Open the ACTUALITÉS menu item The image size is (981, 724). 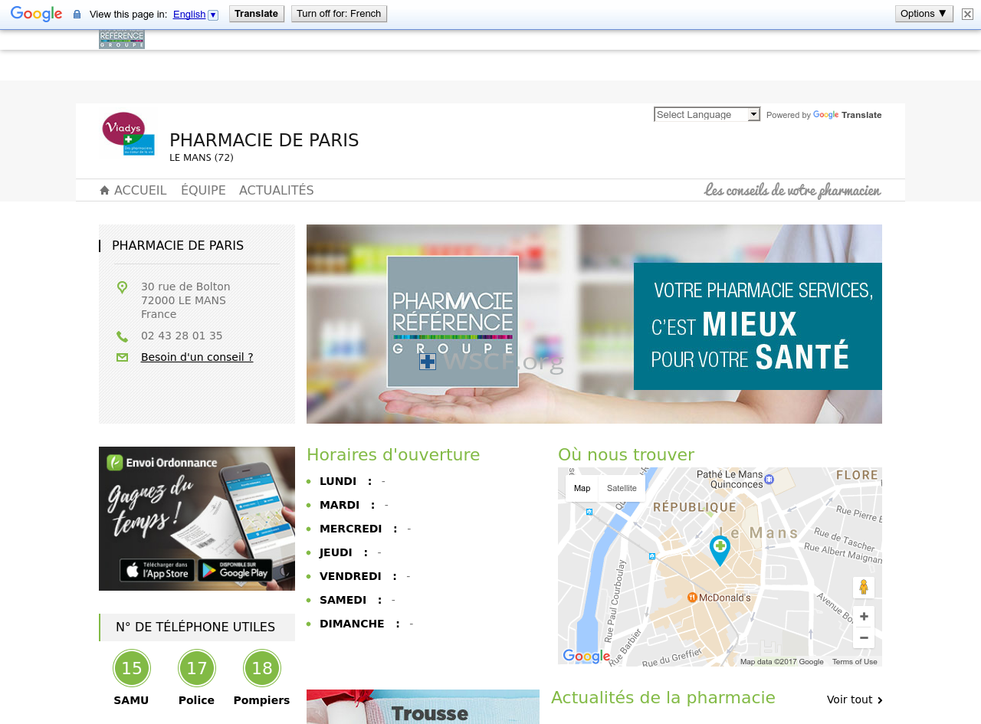click(x=277, y=191)
